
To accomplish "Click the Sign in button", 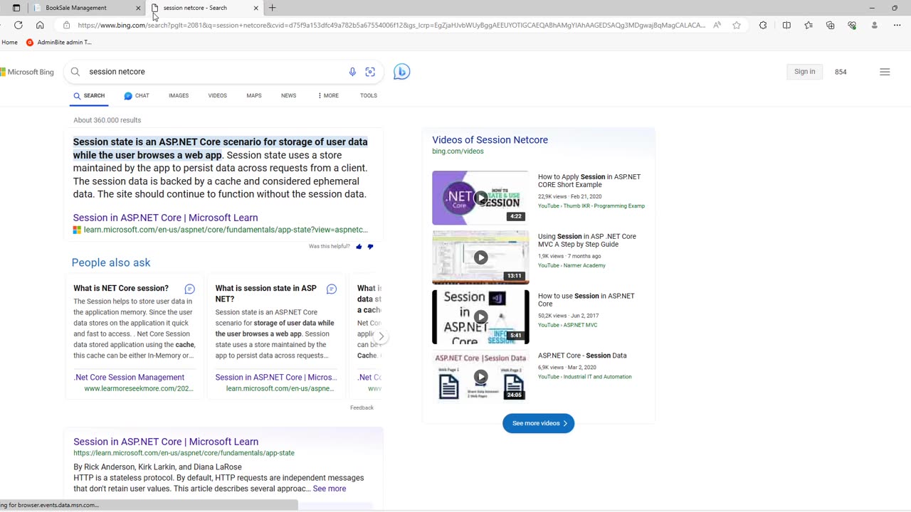I will tap(805, 72).
